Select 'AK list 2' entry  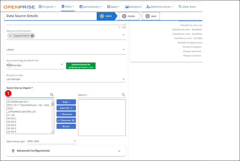point(12,118)
